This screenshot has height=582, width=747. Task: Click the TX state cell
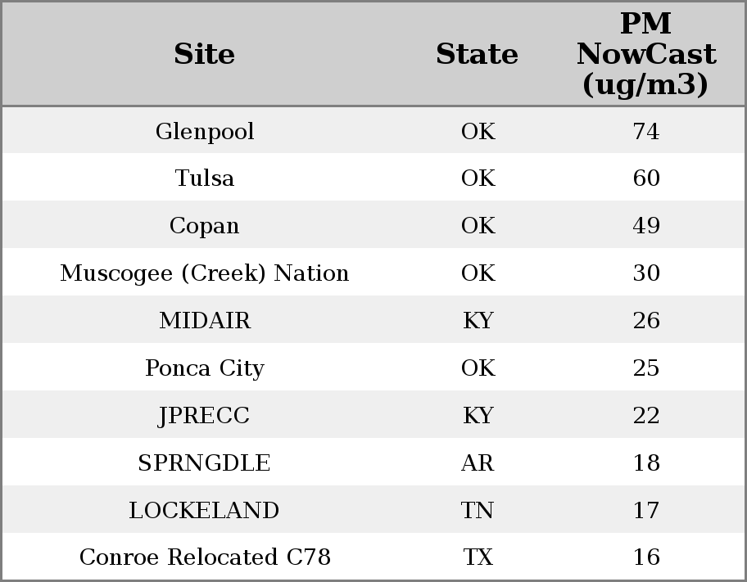478,557
